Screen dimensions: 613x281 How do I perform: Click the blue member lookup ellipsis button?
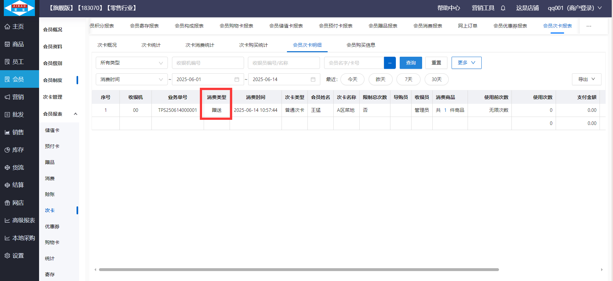390,63
